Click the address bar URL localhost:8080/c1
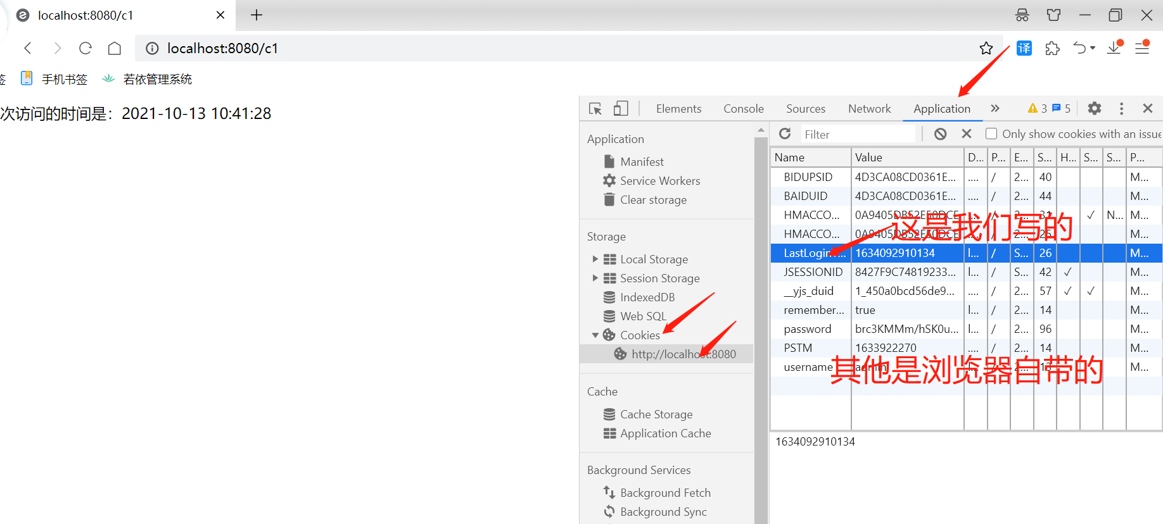 coord(222,48)
